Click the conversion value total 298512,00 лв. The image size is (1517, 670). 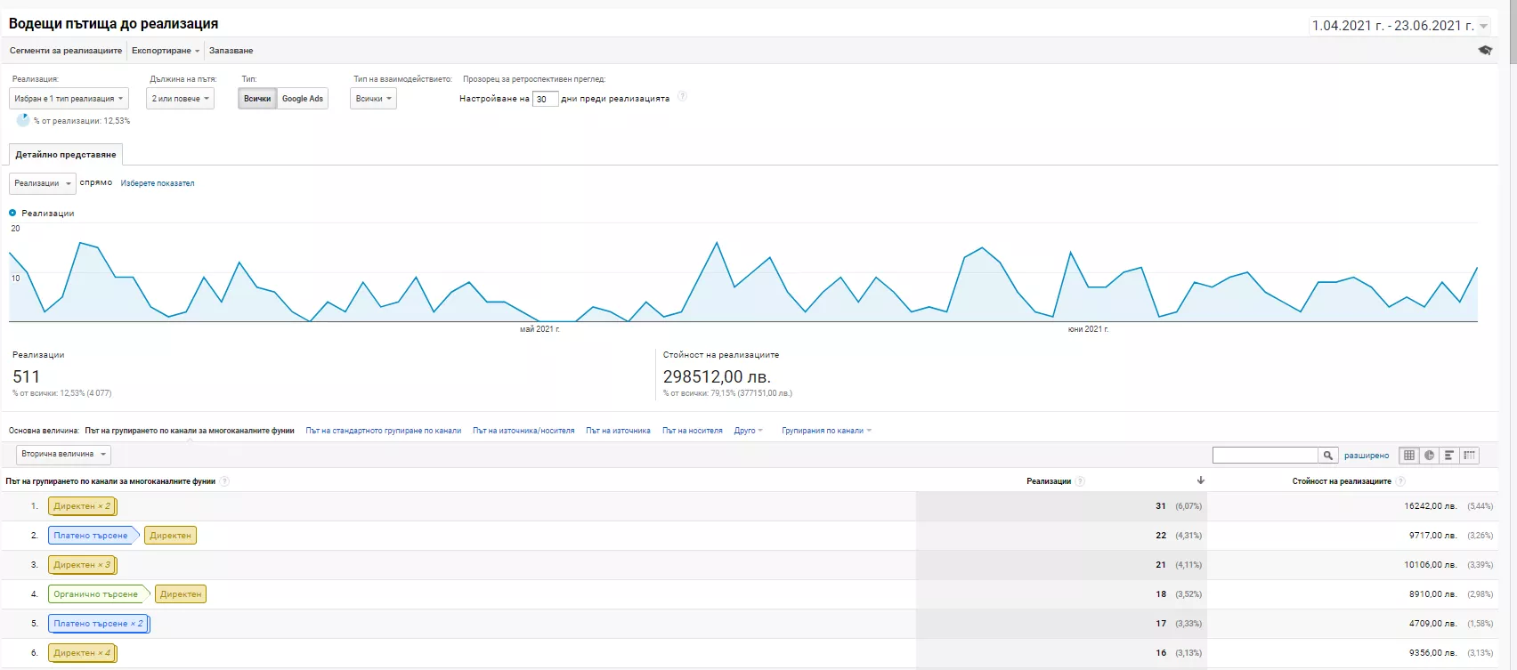[x=717, y=376]
